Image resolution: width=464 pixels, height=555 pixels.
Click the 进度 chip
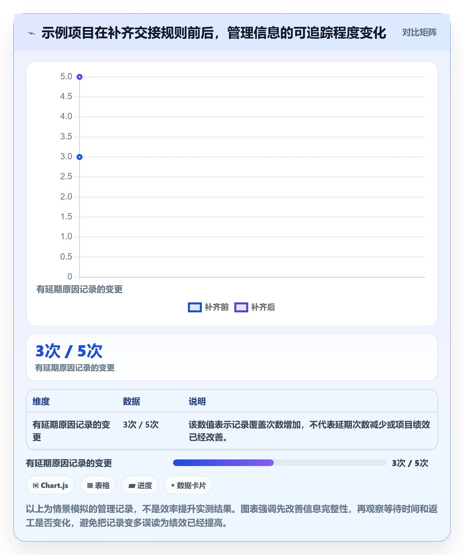(140, 485)
